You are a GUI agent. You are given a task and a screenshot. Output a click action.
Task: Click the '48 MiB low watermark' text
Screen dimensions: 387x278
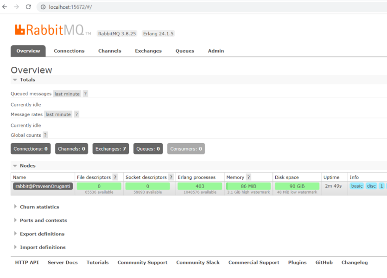[x=297, y=192]
